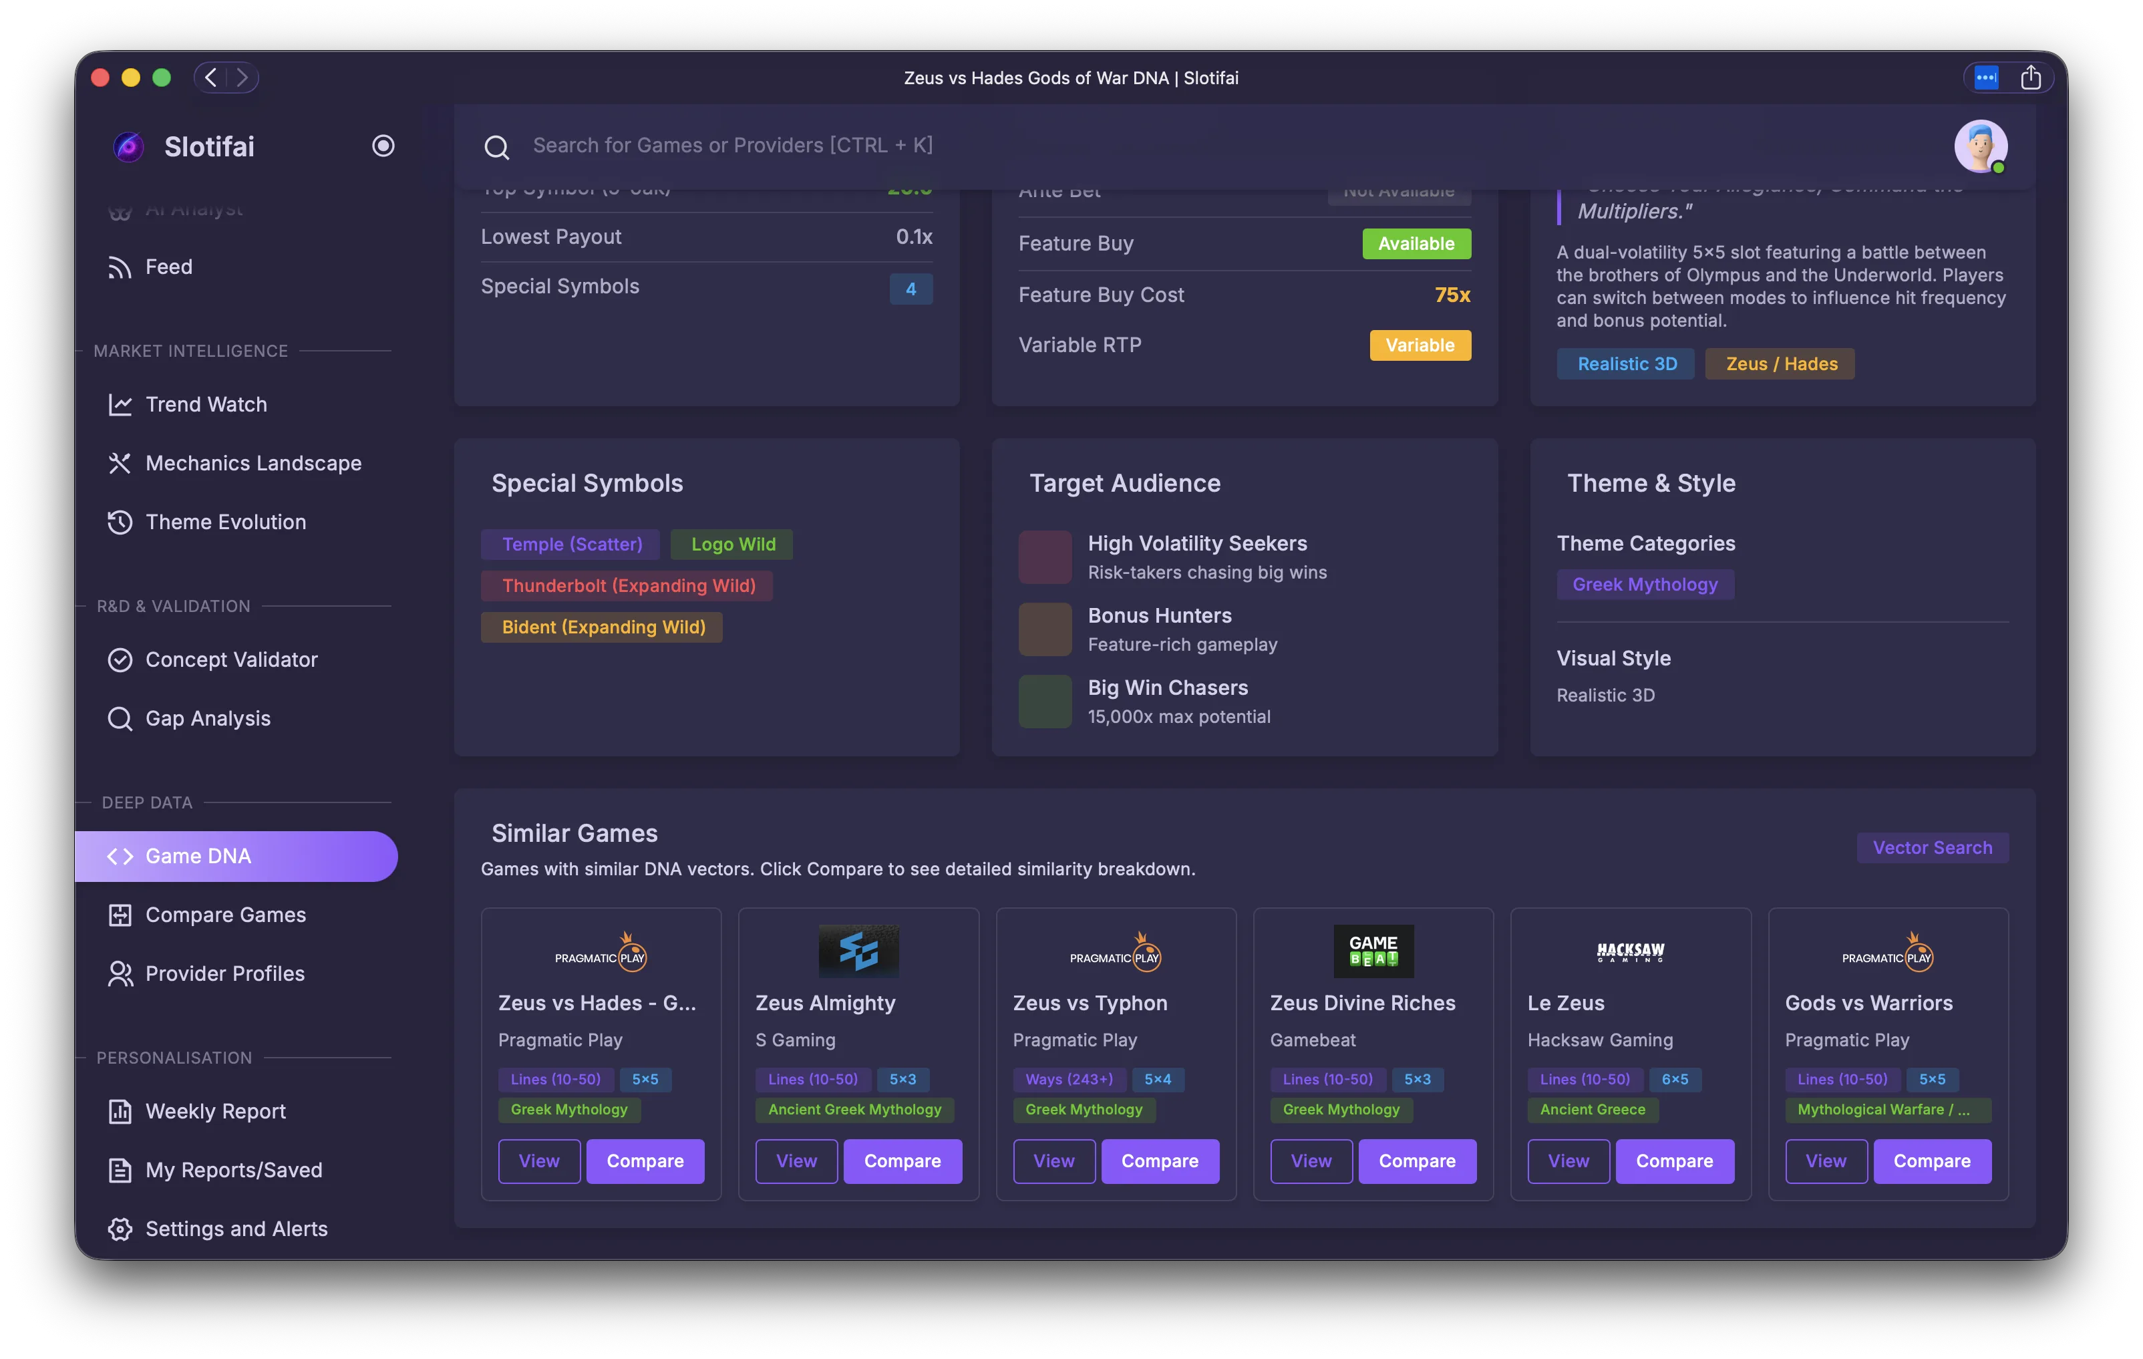The width and height of the screenshot is (2143, 1359).
Task: View Zeus Divine Riches
Action: tap(1311, 1161)
